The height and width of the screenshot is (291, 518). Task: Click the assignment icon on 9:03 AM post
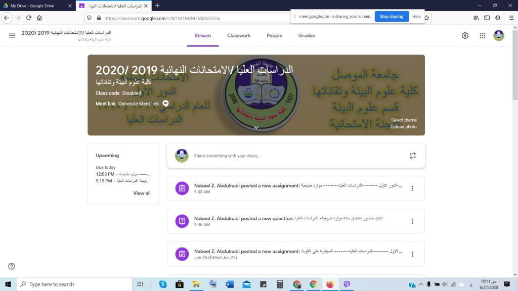click(x=182, y=188)
